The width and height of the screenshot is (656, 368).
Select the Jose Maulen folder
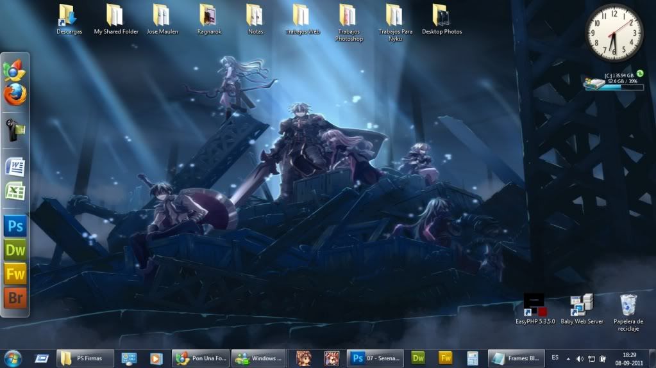click(162, 19)
